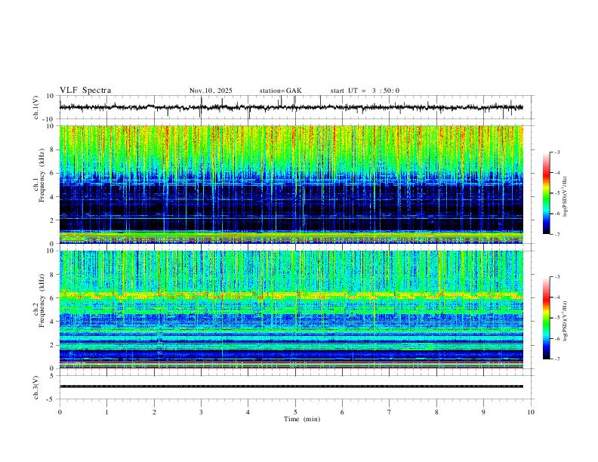Click the "Time (min)" axis label
The image size is (598, 462).
(x=302, y=419)
